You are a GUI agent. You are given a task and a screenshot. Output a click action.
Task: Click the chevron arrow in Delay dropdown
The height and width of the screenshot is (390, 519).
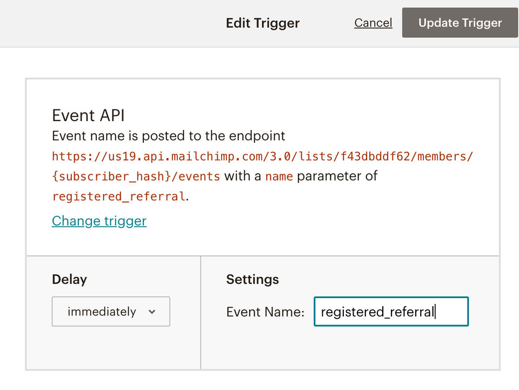(152, 312)
